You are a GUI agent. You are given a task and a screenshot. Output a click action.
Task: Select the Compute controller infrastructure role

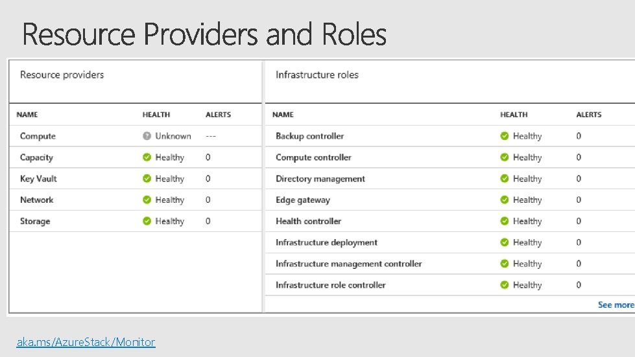coord(313,157)
